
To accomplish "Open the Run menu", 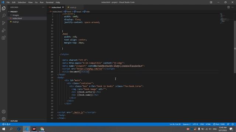I will [42, 3].
